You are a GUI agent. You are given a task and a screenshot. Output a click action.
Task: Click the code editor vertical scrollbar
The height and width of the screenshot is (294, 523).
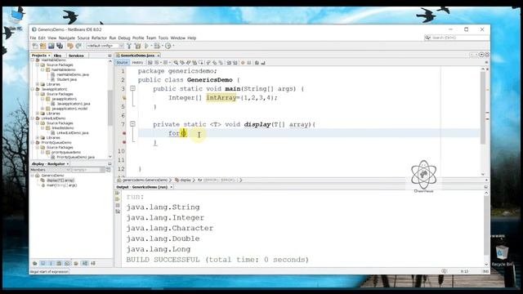point(483,109)
